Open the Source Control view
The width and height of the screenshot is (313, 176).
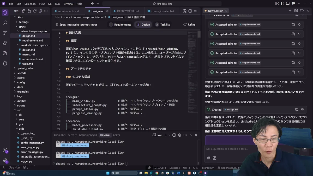(x=5, y=33)
